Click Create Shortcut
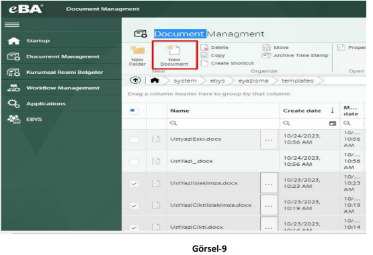The image size is (373, 255). [x=227, y=63]
